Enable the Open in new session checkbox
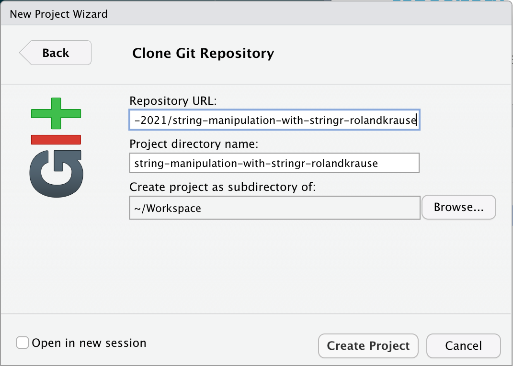The width and height of the screenshot is (513, 366). (x=22, y=343)
